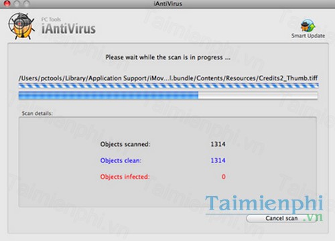Click the 'Objects clean:' label
Viewport: 335px width, 241px height.
point(121,161)
